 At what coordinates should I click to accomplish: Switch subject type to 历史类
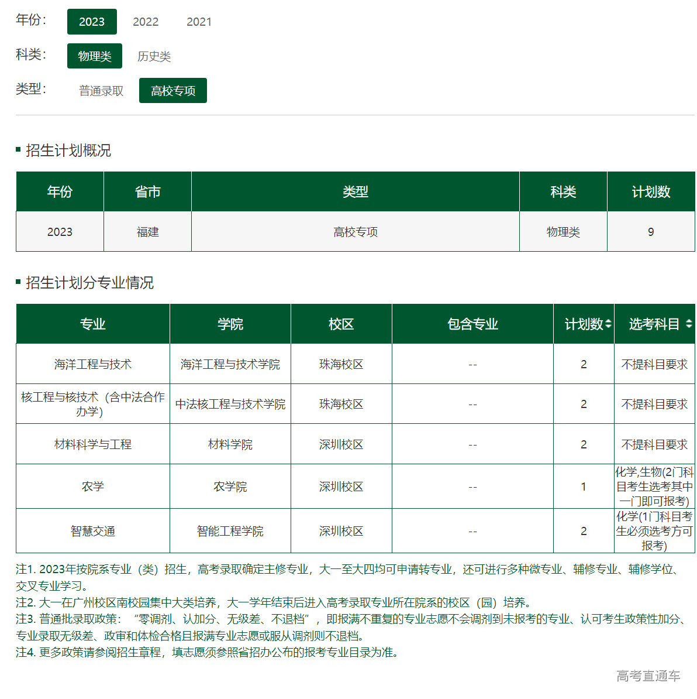(154, 56)
